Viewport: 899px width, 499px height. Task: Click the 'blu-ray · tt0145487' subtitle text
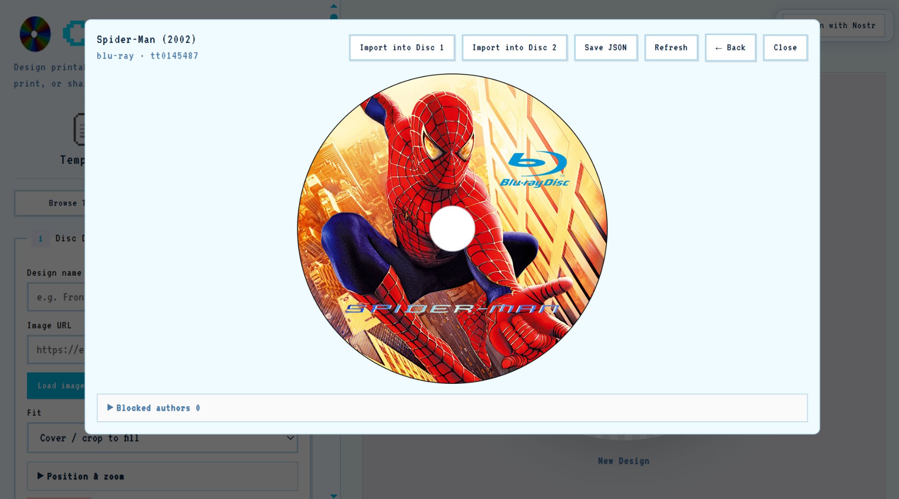coord(147,56)
